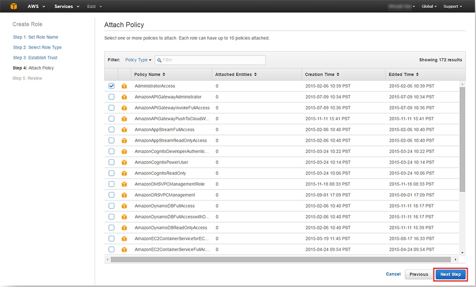Open the Edit menu in the navigation bar
476x287 pixels.
coord(95,6)
